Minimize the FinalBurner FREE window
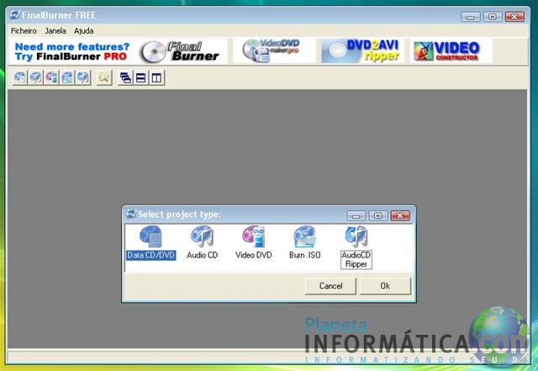 (471, 17)
